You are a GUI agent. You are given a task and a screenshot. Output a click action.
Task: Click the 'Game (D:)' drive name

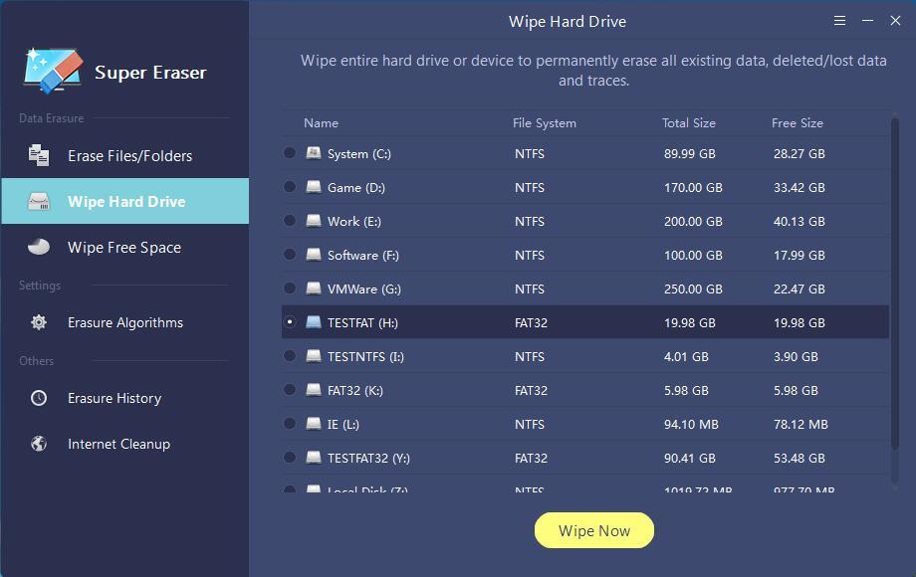point(356,187)
